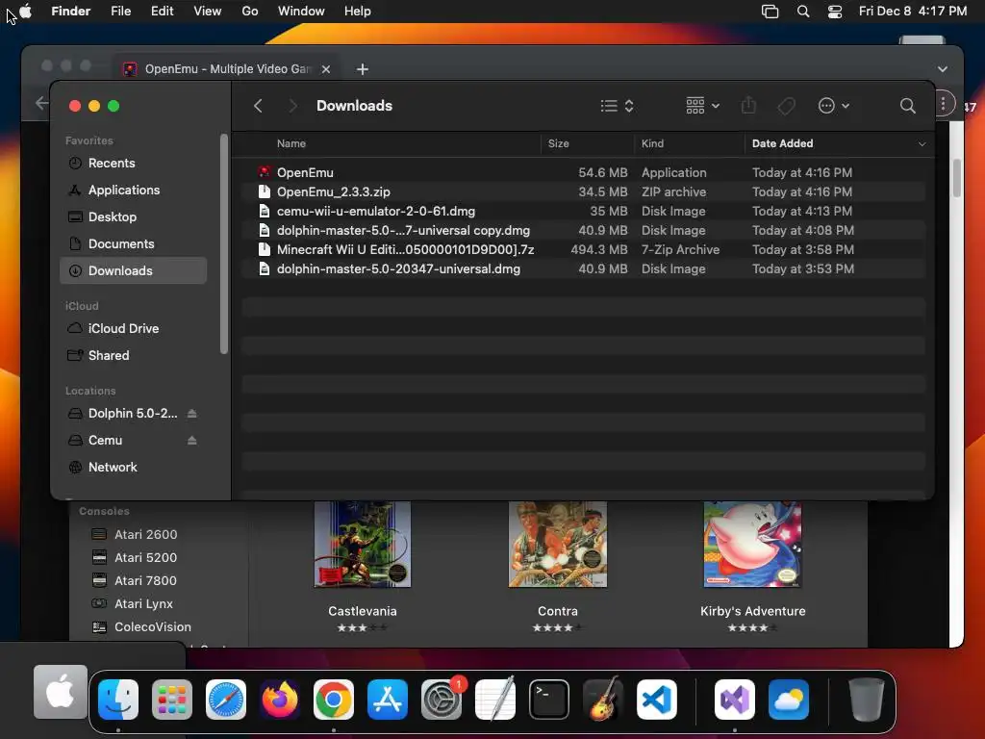Open the Help menu
Image resolution: width=985 pixels, height=739 pixels.
click(x=358, y=12)
